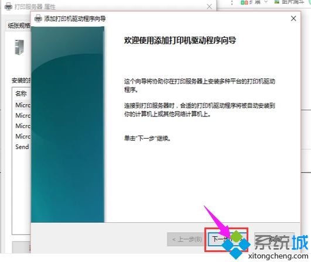Close the Print Server Properties window behind the wizard
Image resolution: width=311 pixels, height=262 pixels.
coord(209,6)
